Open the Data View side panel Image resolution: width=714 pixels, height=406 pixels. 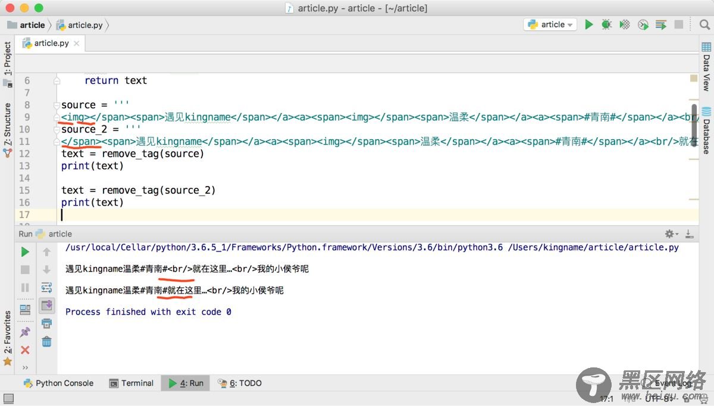pyautogui.click(x=706, y=67)
